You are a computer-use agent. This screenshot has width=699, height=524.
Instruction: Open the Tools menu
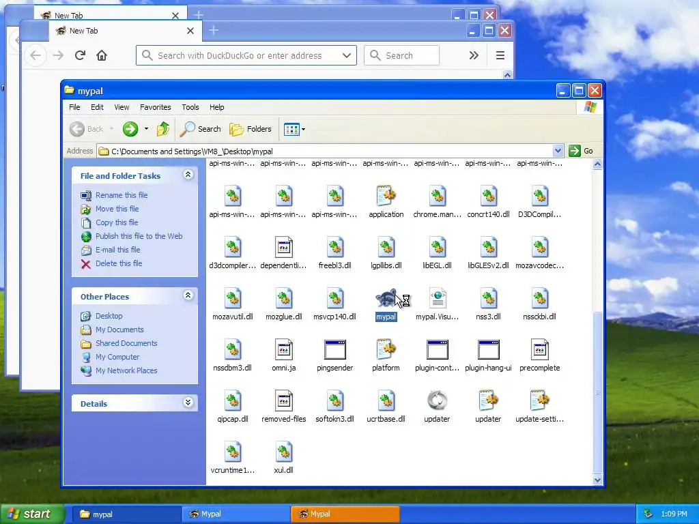[190, 107]
